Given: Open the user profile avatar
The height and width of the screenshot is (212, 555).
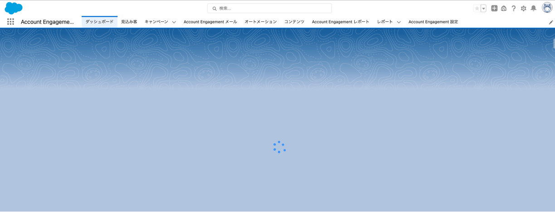Looking at the screenshot, I should (x=547, y=8).
